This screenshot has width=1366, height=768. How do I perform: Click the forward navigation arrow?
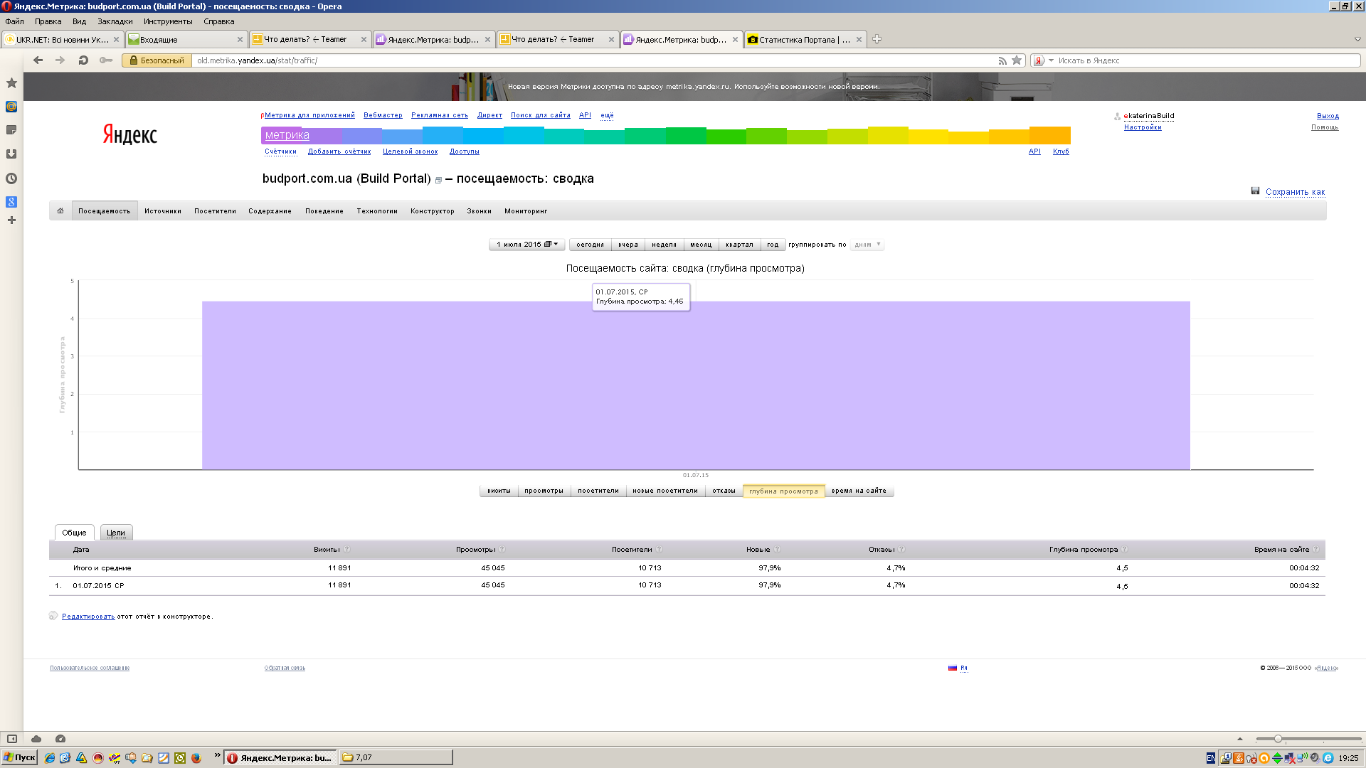tap(60, 60)
